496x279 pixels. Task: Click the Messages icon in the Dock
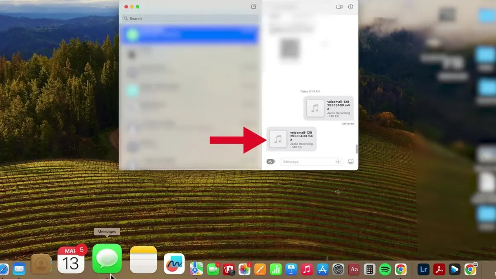107,259
